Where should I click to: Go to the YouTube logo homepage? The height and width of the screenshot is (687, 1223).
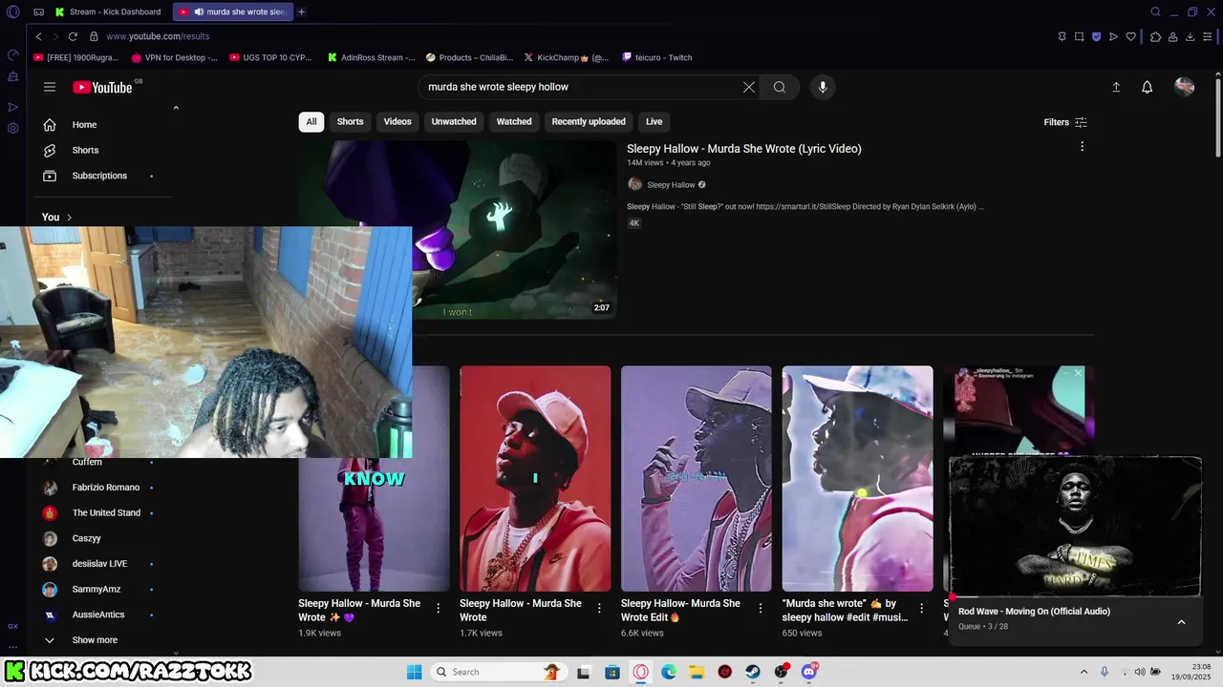pos(102,87)
